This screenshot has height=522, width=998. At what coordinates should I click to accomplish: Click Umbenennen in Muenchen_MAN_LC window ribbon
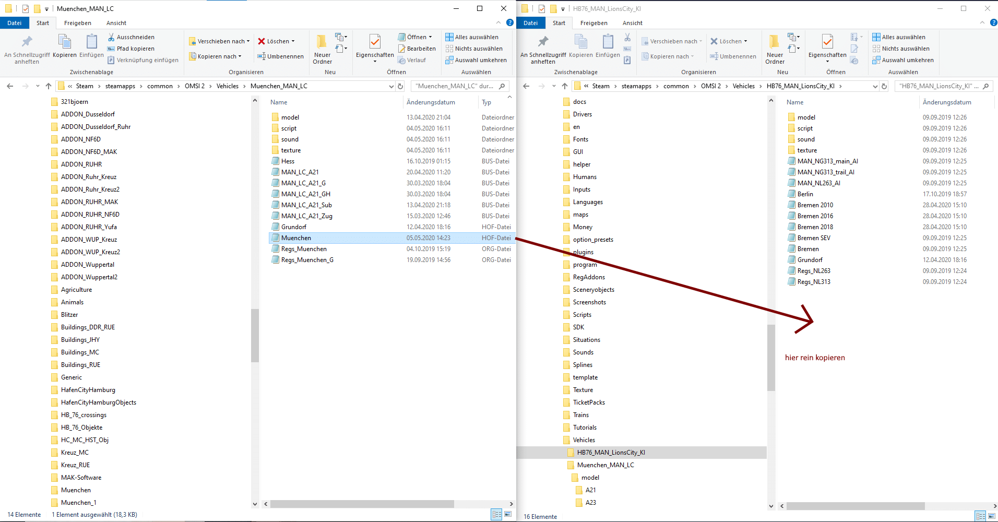(280, 56)
